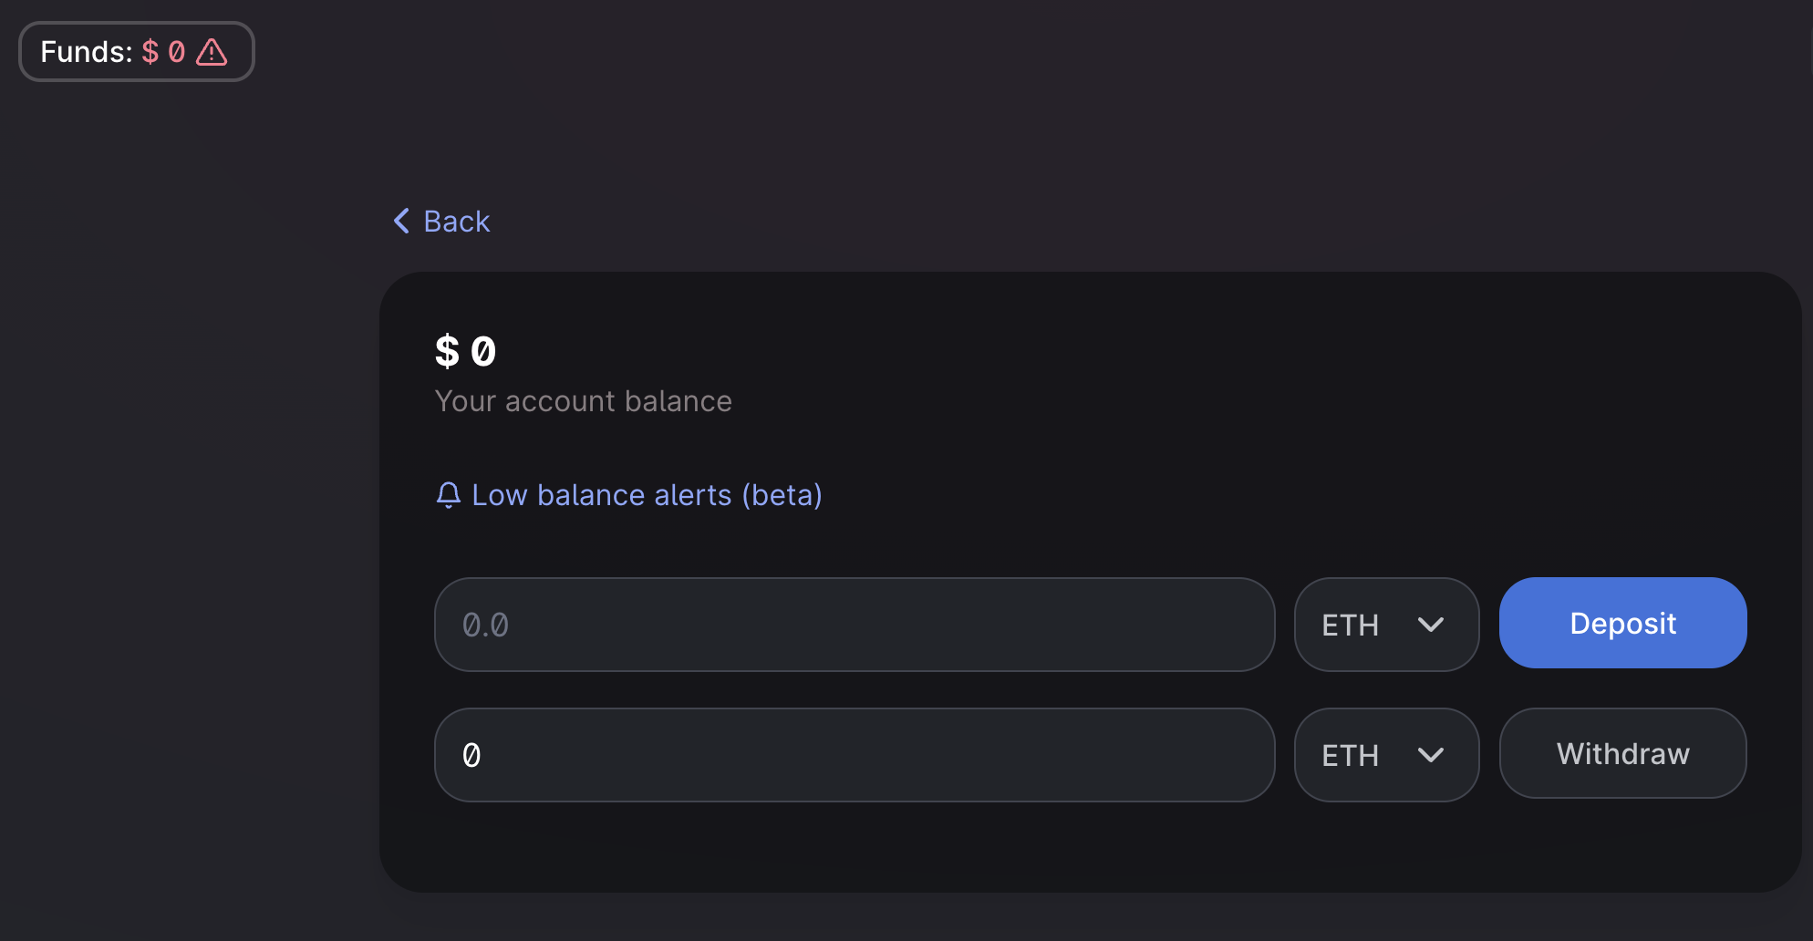The width and height of the screenshot is (1813, 941).
Task: Open the Funds: $ 0 badge
Action: (x=137, y=52)
